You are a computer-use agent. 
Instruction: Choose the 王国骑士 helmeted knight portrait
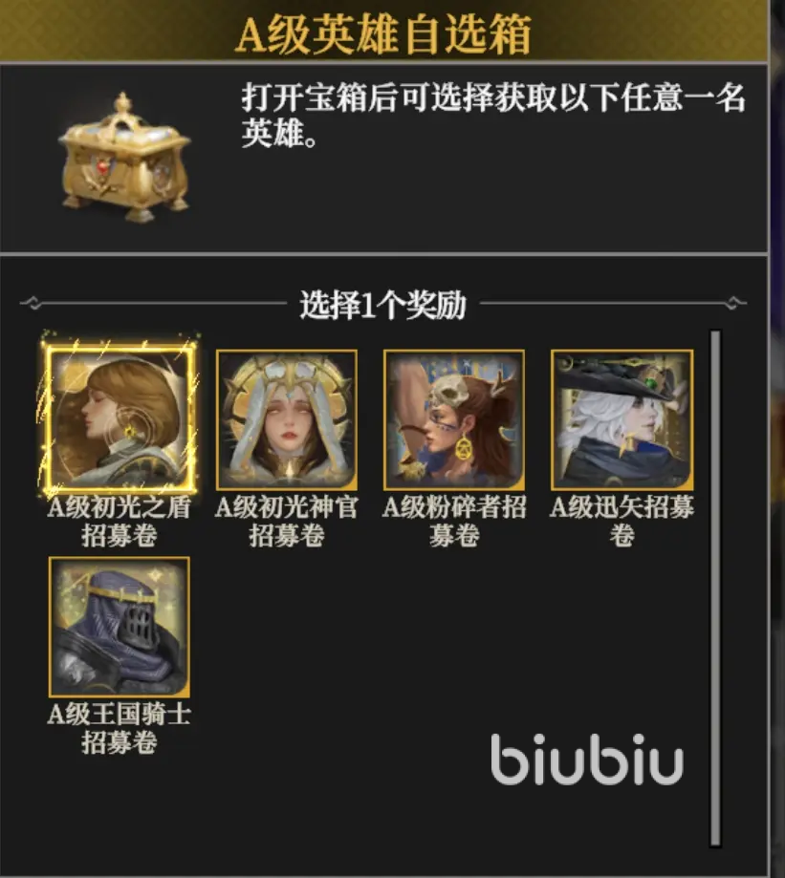(x=120, y=627)
